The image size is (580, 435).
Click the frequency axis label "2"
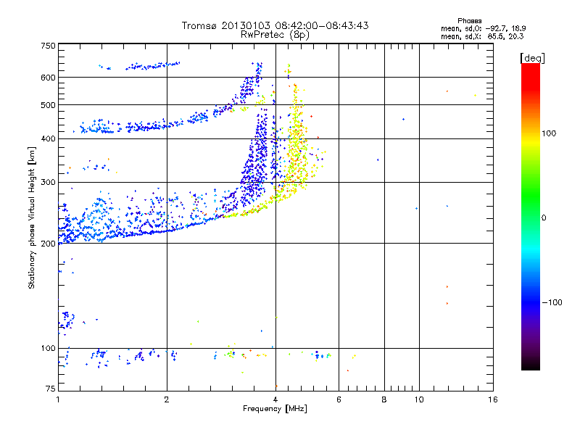point(167,399)
